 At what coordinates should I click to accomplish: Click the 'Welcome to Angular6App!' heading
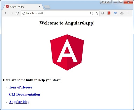[67, 23]
